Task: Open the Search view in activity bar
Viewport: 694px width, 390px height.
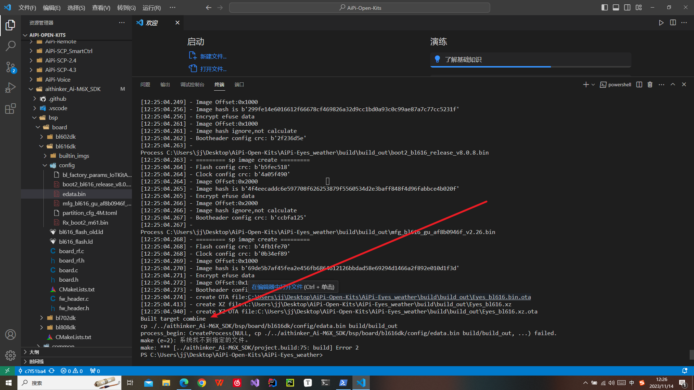Action: (10, 46)
